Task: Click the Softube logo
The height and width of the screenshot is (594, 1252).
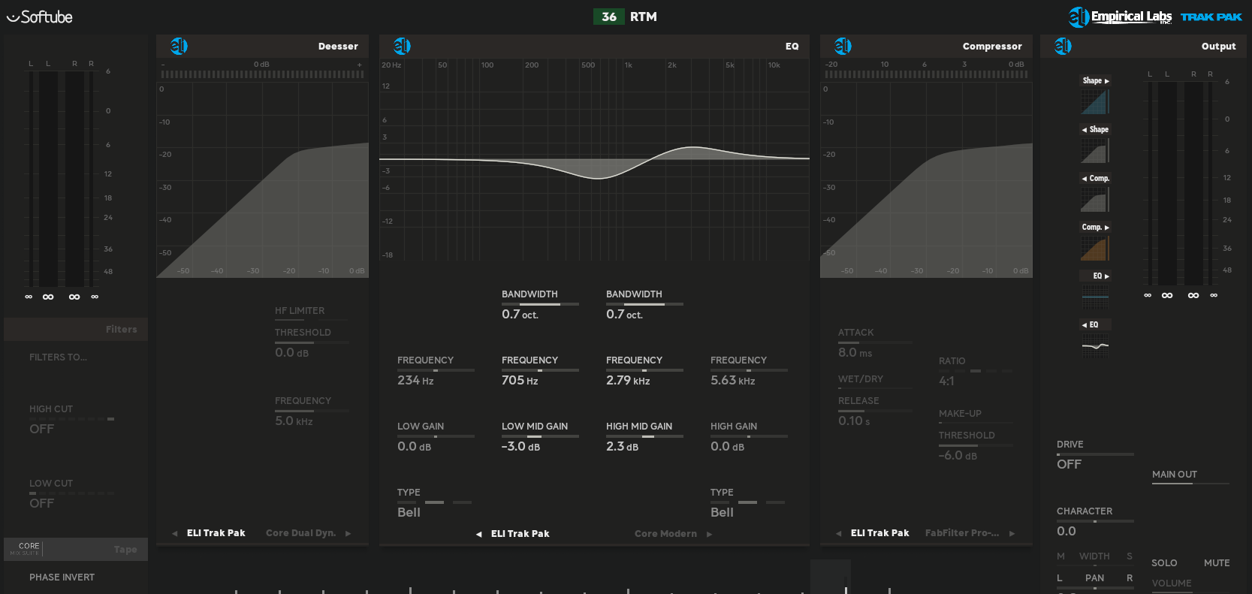Action: point(39,17)
